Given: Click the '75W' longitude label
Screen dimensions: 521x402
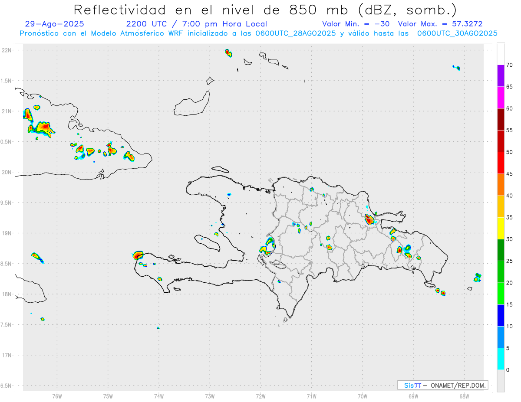Looking at the screenshot, I should (108, 396).
